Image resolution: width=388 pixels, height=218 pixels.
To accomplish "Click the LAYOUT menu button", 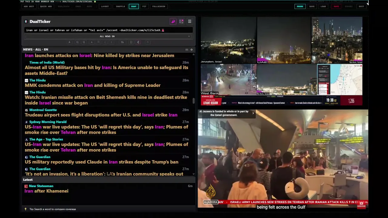I will [x=105, y=6].
